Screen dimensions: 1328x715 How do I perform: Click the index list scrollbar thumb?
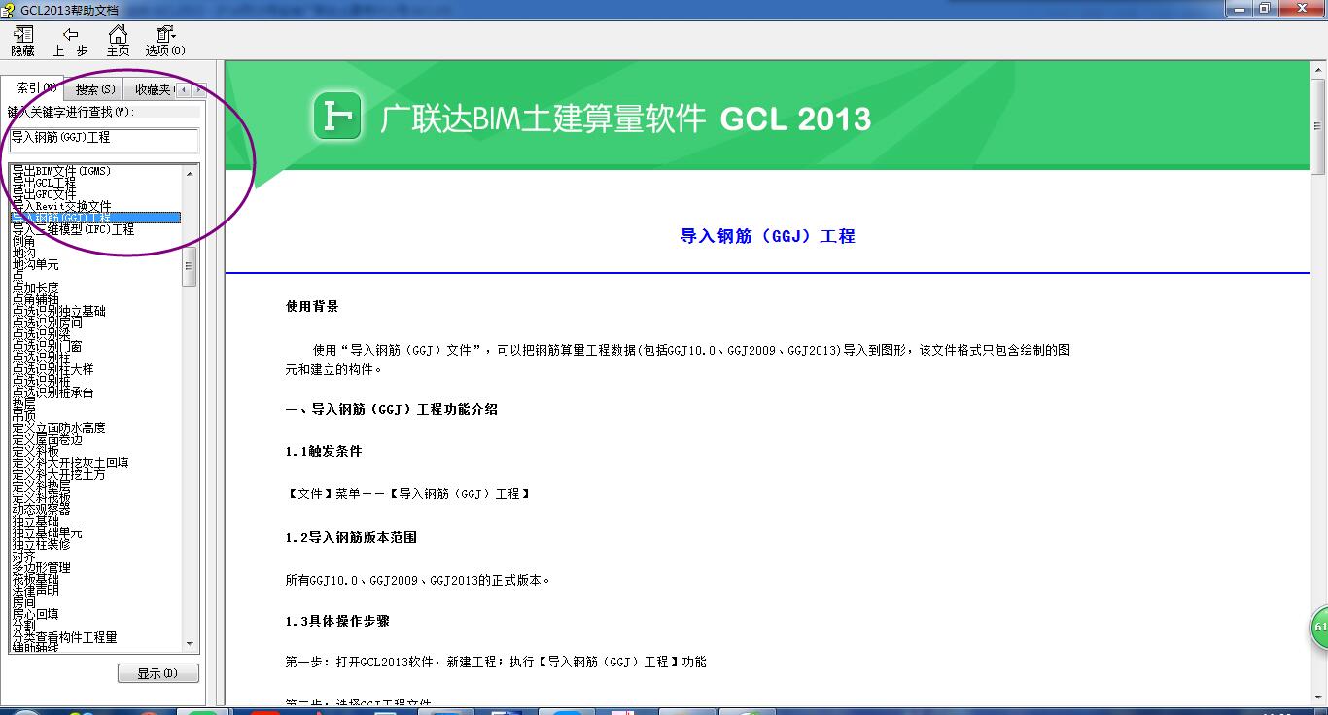(190, 266)
